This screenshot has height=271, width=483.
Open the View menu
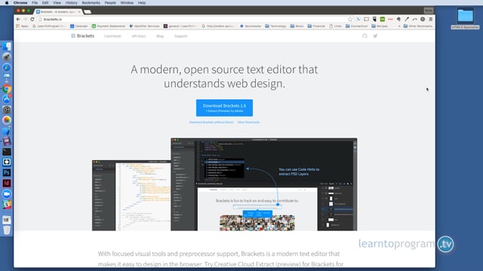[x=57, y=3]
